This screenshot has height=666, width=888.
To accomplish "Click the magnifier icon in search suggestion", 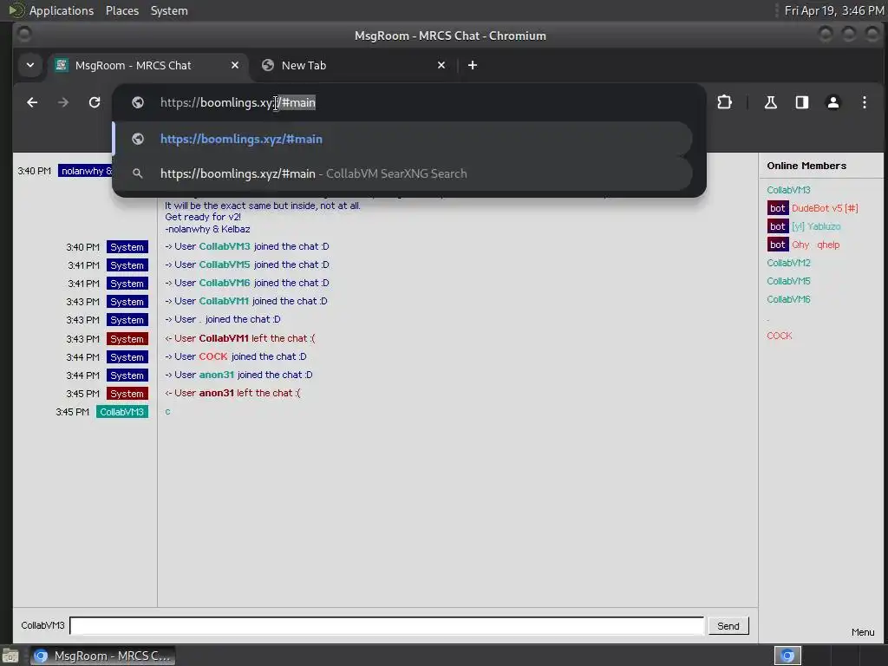I will tap(138, 173).
